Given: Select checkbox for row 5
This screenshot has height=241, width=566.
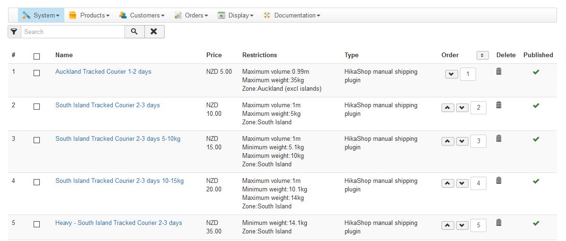Looking at the screenshot, I should coord(37,224).
